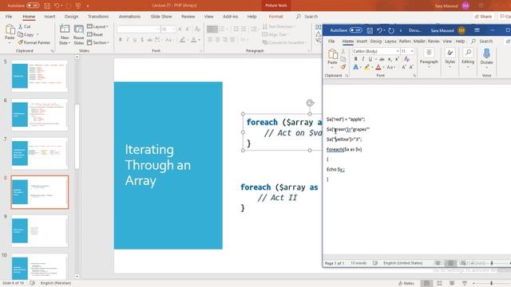Open the PowerPoint font size box
The image size is (511, 287).
(x=168, y=29)
